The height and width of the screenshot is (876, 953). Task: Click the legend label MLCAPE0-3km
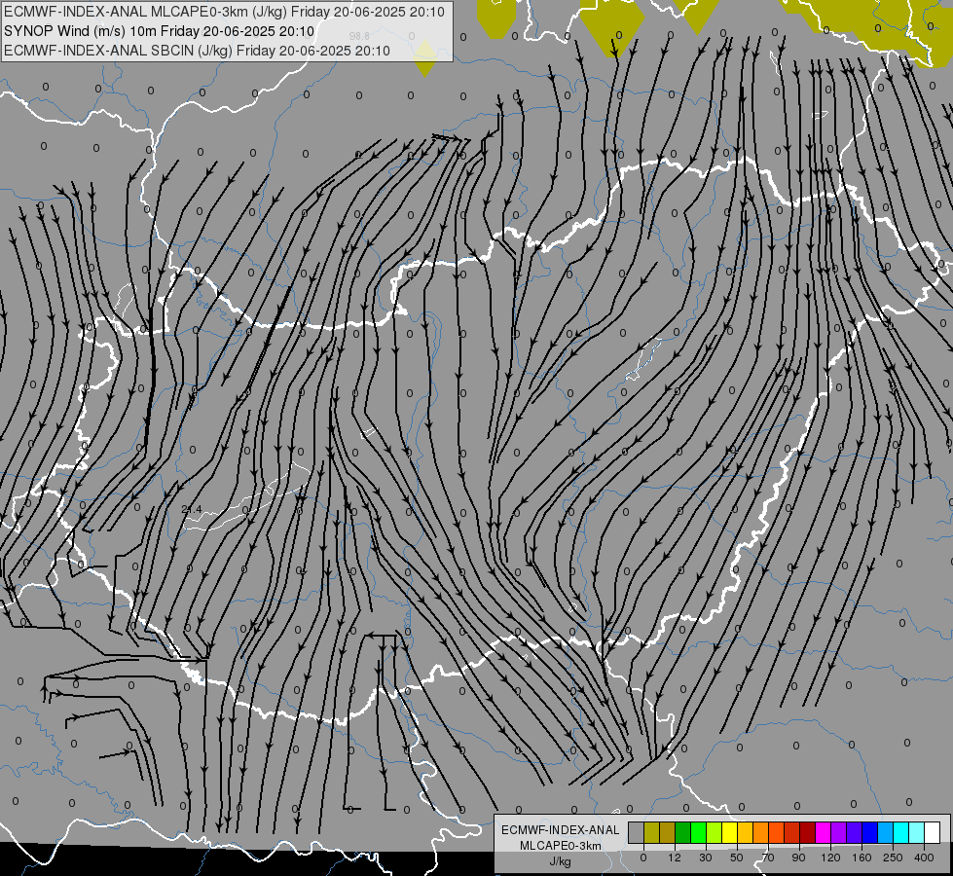pyautogui.click(x=561, y=846)
